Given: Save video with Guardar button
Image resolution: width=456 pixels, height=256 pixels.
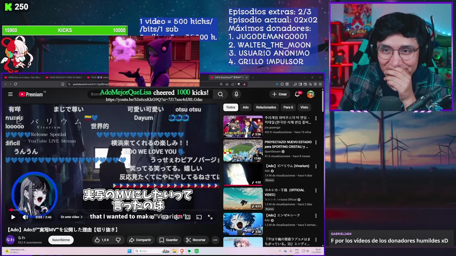Looking at the screenshot, I should tap(169, 240).
